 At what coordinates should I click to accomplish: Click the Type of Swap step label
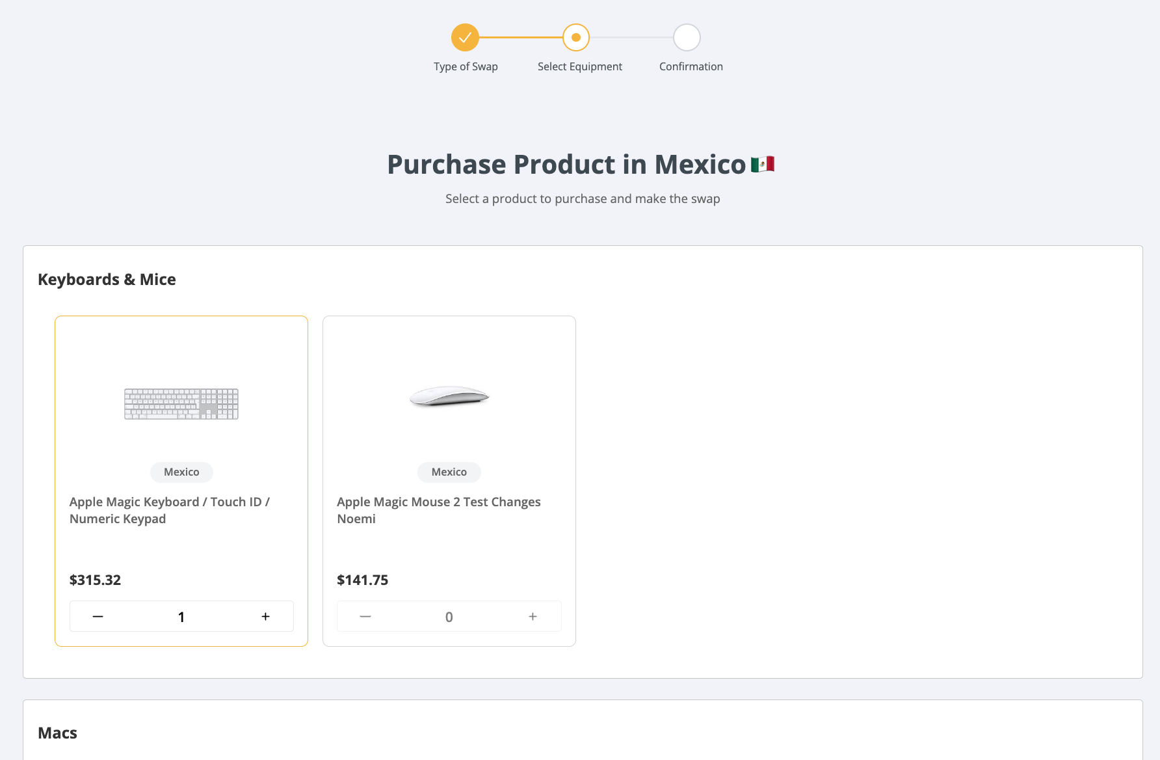[466, 66]
